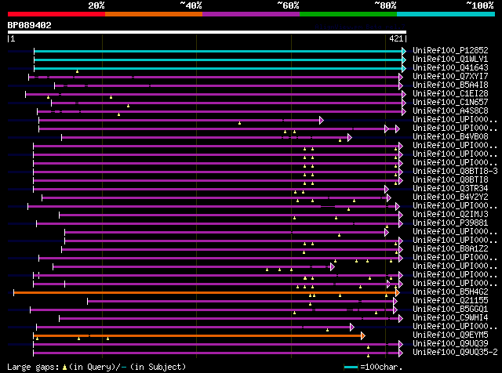Click the cyan arrowhead ending the UniRef100_Q41643 alignment
This screenshot has width=502, height=373.
tap(404, 68)
